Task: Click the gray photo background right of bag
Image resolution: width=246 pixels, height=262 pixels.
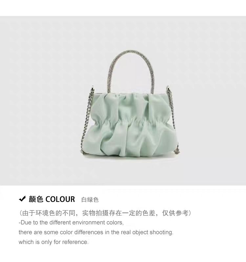Action: pos(213,100)
